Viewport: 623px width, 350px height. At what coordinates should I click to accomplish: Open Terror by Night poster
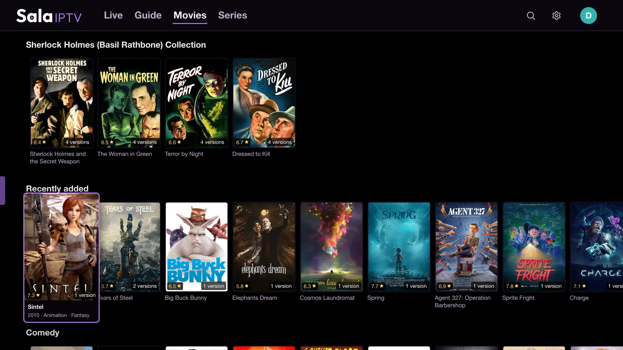197,103
